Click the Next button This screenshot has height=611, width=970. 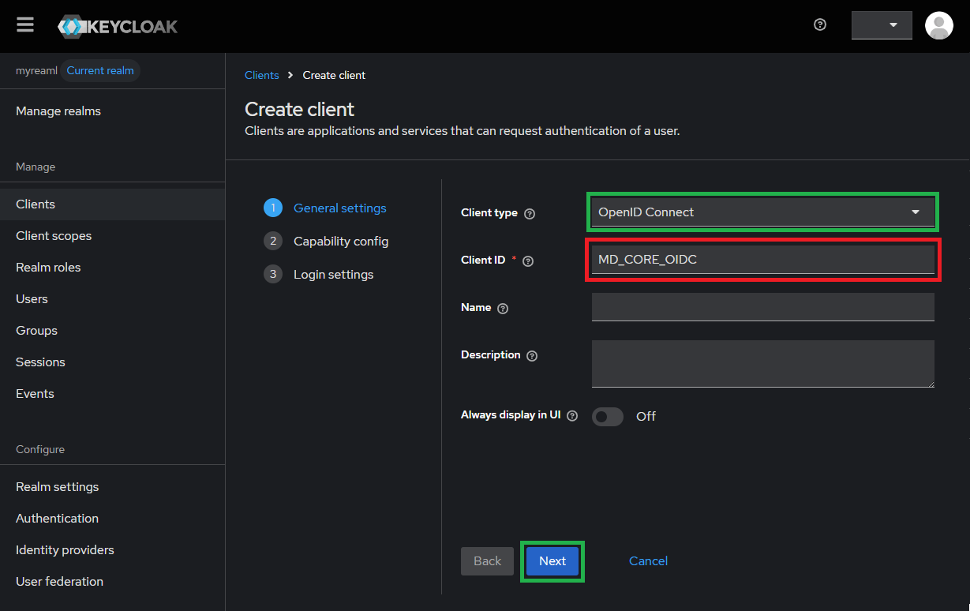click(x=552, y=561)
